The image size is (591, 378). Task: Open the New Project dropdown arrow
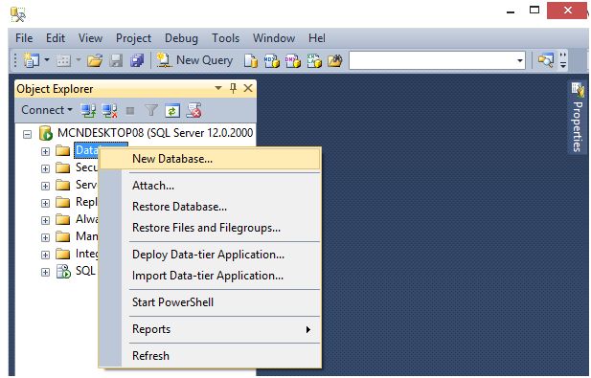point(47,60)
